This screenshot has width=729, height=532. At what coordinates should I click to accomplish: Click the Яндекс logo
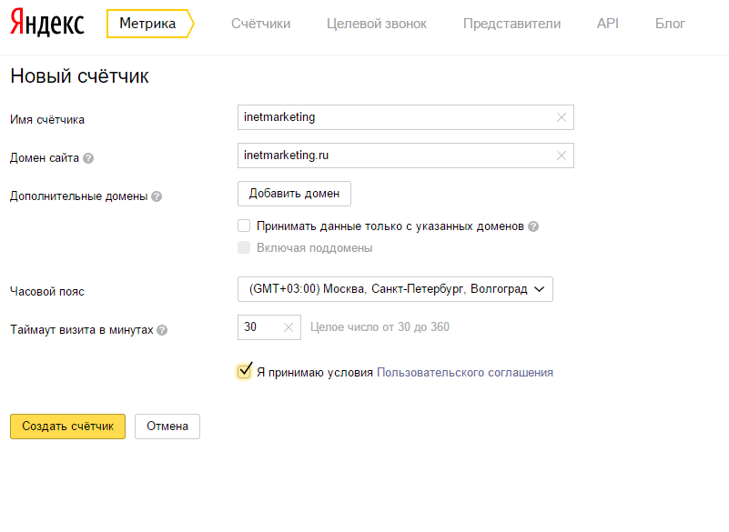point(47,24)
